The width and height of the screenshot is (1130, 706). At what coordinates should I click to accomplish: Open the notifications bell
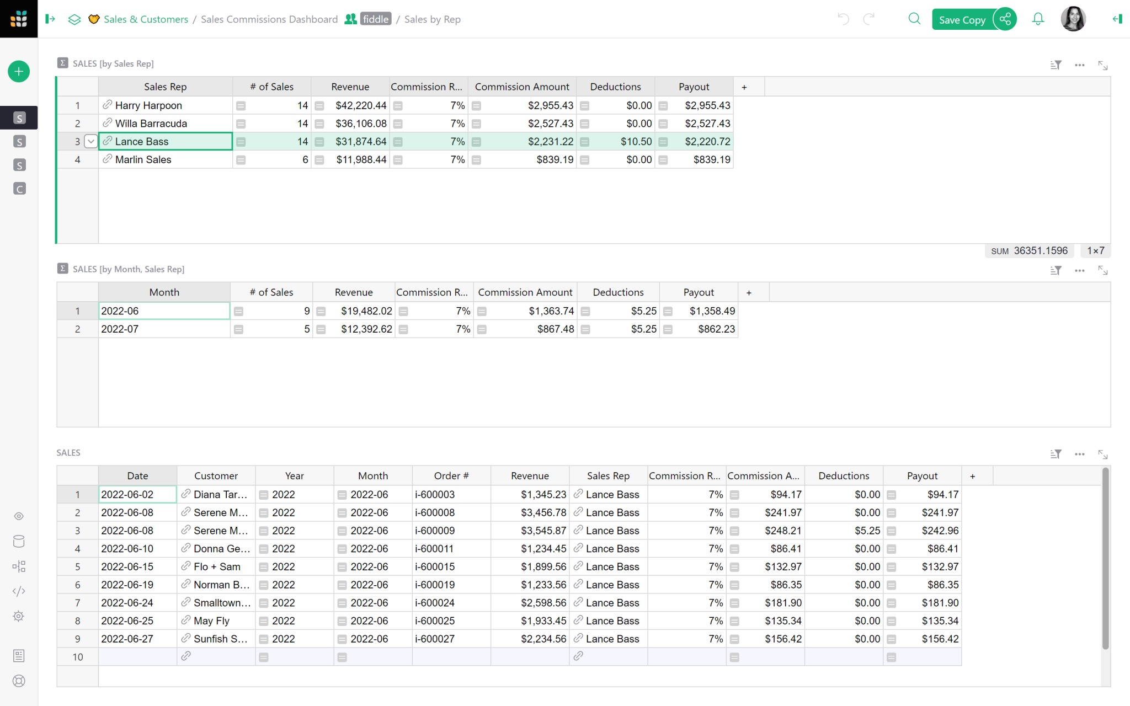1038,18
